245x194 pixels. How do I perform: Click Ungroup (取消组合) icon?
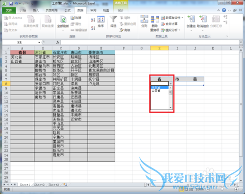tap(203, 19)
